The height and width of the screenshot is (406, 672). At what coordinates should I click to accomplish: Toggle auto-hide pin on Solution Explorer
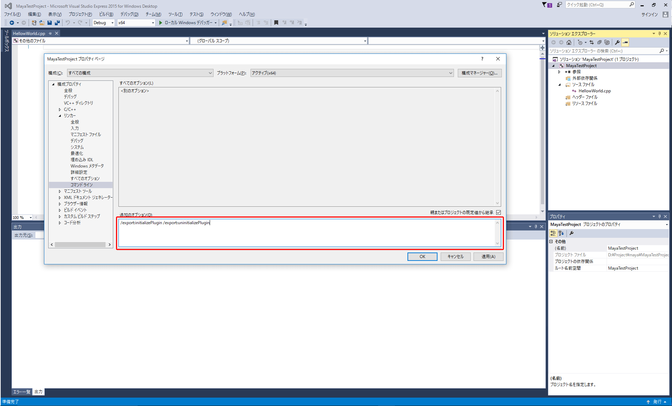pyautogui.click(x=660, y=34)
